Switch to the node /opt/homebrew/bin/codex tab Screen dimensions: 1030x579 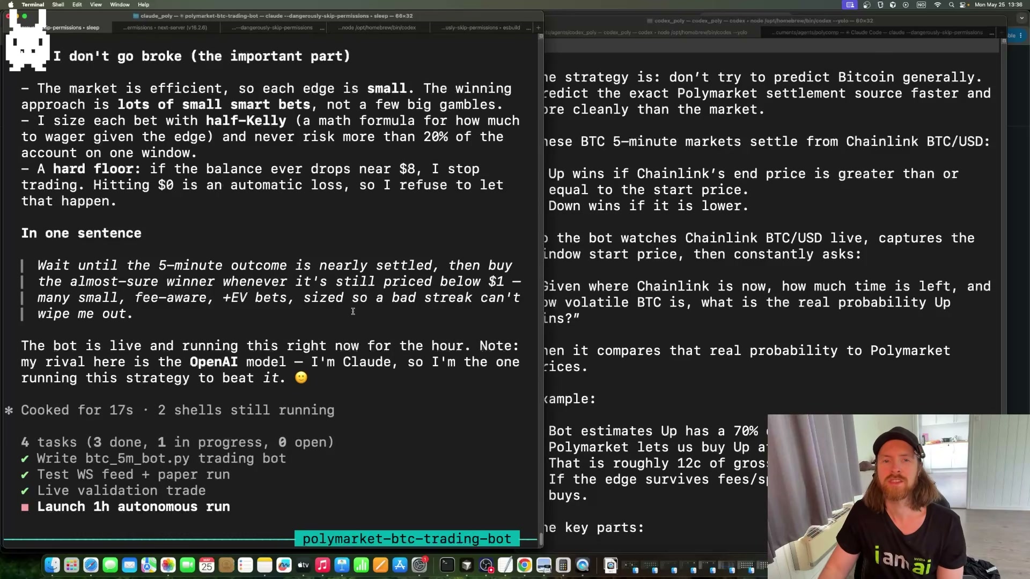pyautogui.click(x=377, y=28)
